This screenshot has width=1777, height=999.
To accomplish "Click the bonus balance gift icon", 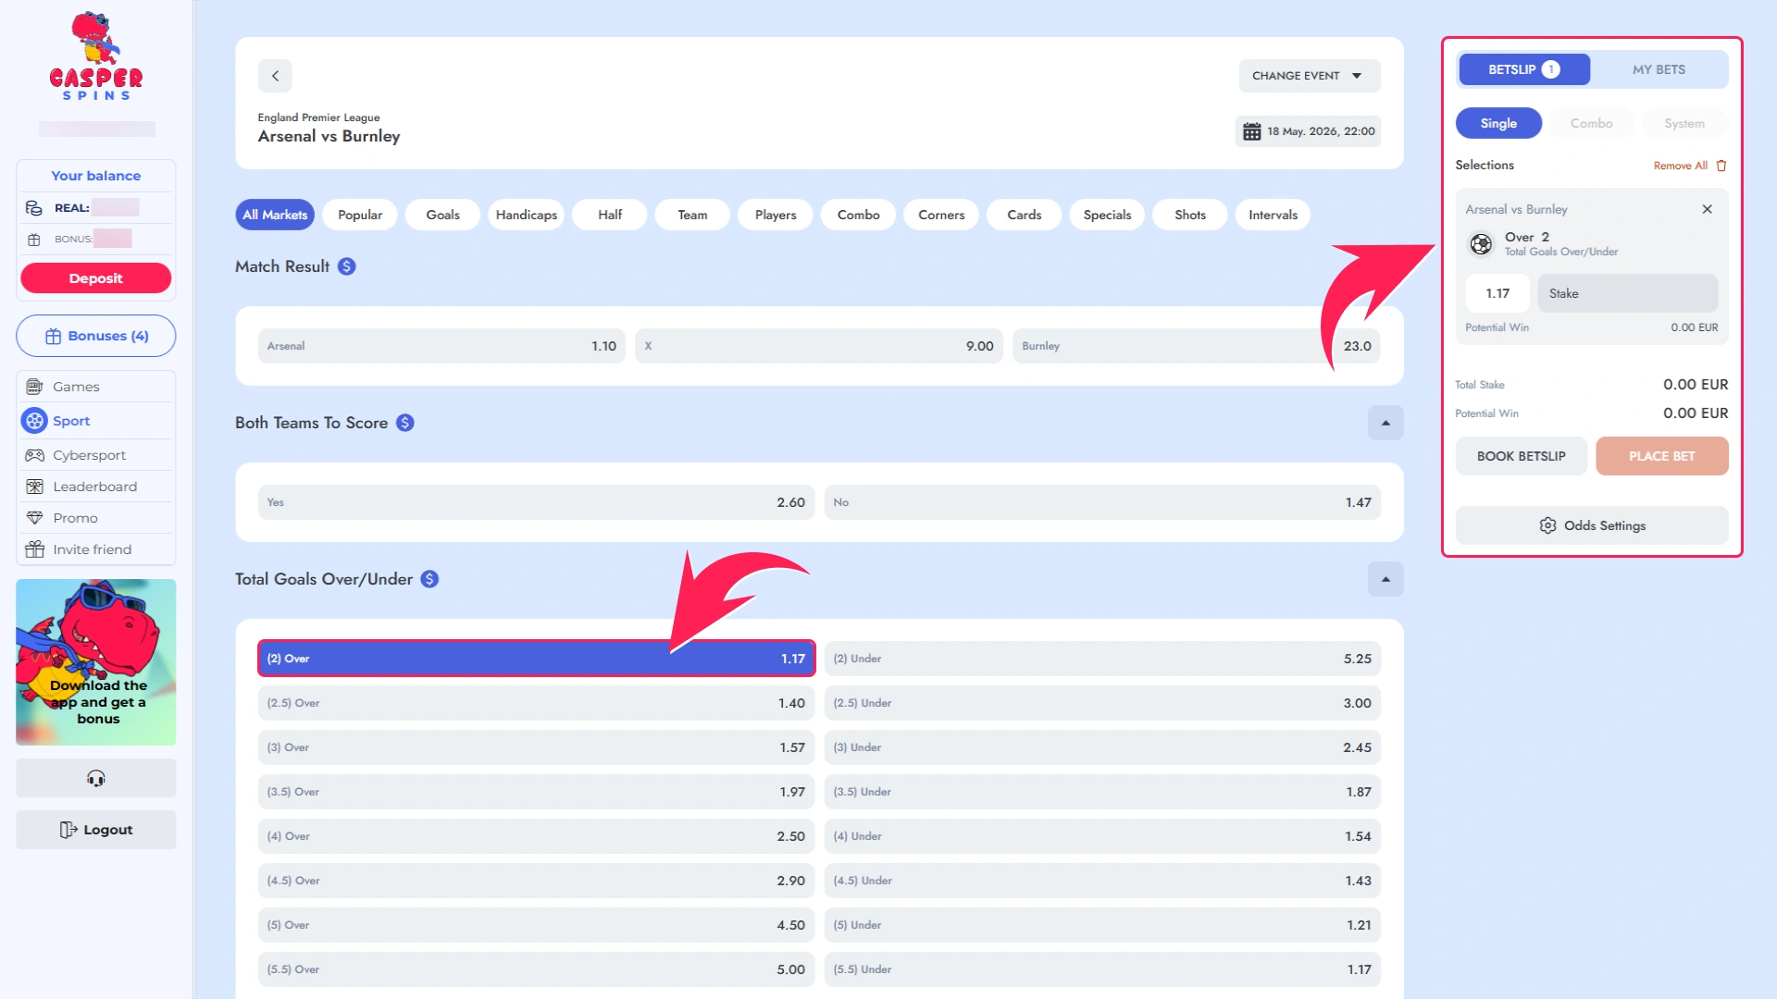I will pos(34,240).
